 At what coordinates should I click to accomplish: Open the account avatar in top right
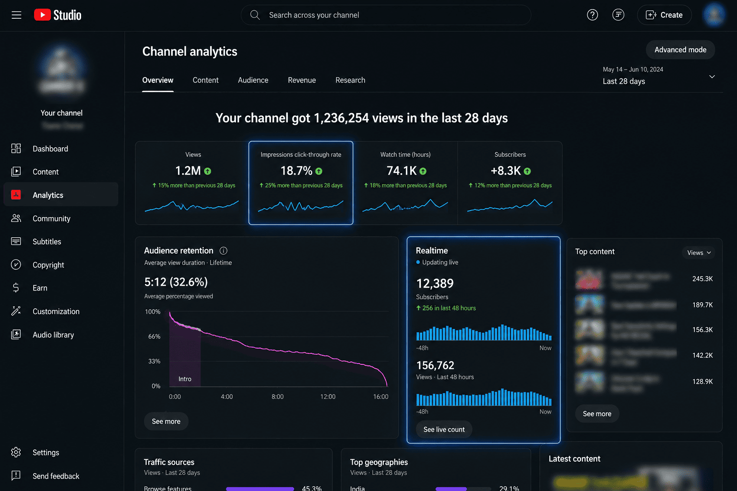point(714,15)
